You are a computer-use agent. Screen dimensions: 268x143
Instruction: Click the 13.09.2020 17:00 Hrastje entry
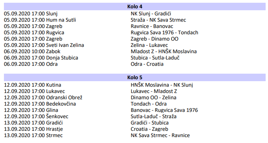pos(33,129)
